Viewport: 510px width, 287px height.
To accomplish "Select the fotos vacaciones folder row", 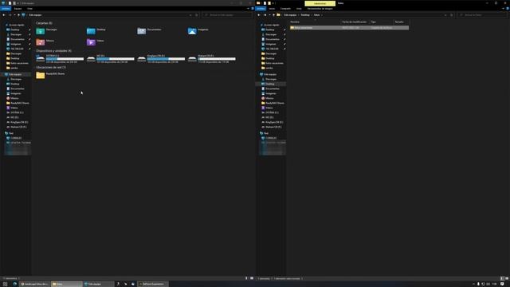I will [349, 28].
